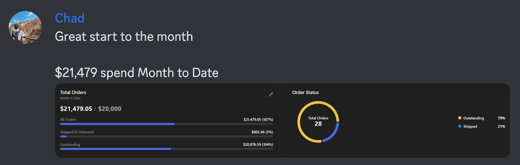Click the $20,000 goal value

[110, 109]
